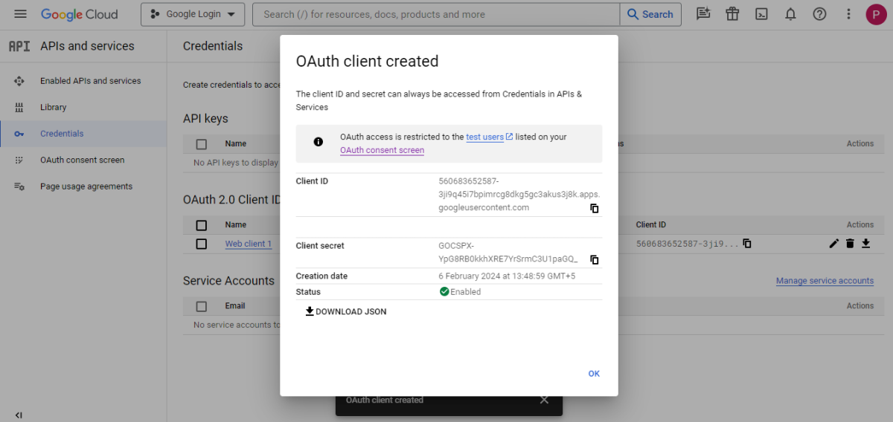Dismiss the OAuth client created toast

[544, 400]
